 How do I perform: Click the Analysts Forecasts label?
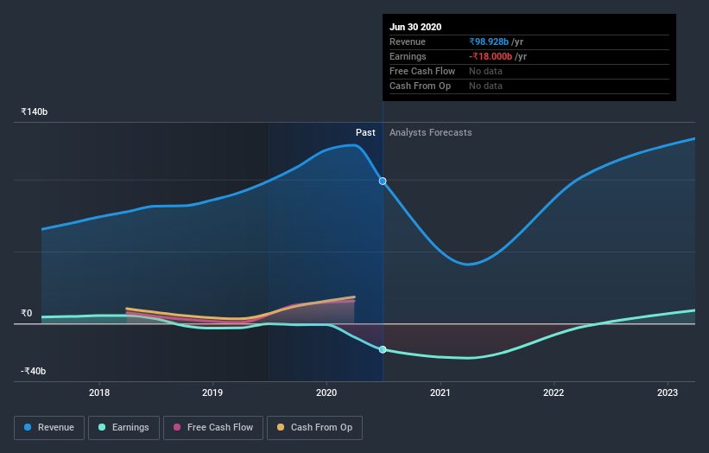430,132
